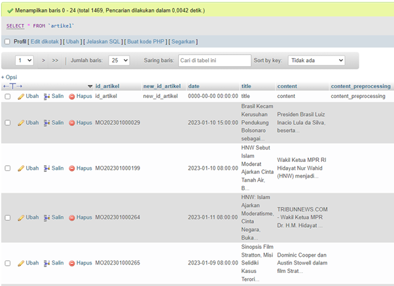Screen dimensions: 394x286
Task: Open the page number dropdown
Action: click(x=25, y=60)
